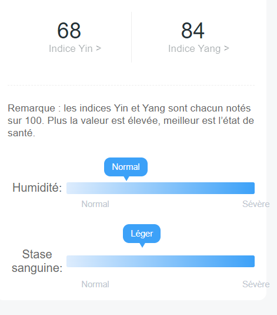277x315 pixels.
Task: Click the Yang score value 84
Action: coord(193,31)
